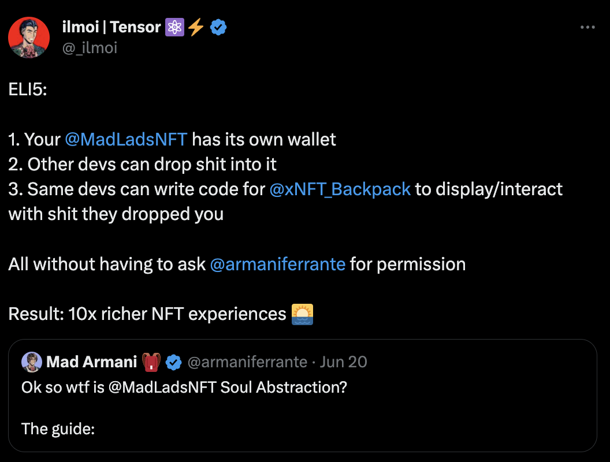The width and height of the screenshot is (610, 462).
Task: Click the atom emoji beside Tensor
Action: [174, 27]
